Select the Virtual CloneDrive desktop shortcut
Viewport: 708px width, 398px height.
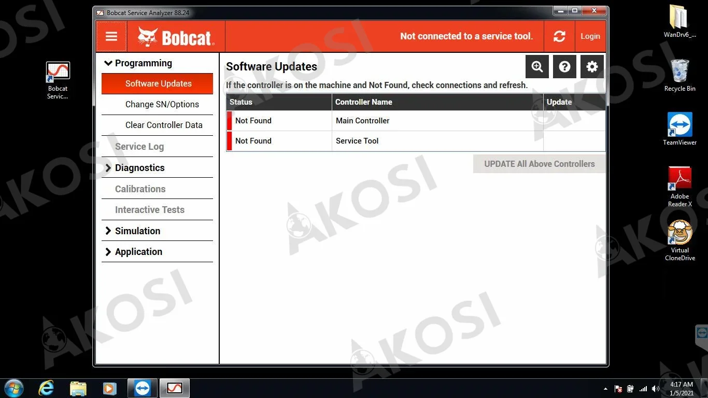pyautogui.click(x=679, y=240)
